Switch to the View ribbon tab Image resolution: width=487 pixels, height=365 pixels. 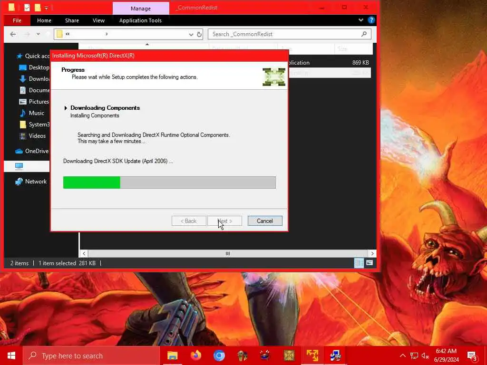pyautogui.click(x=98, y=20)
